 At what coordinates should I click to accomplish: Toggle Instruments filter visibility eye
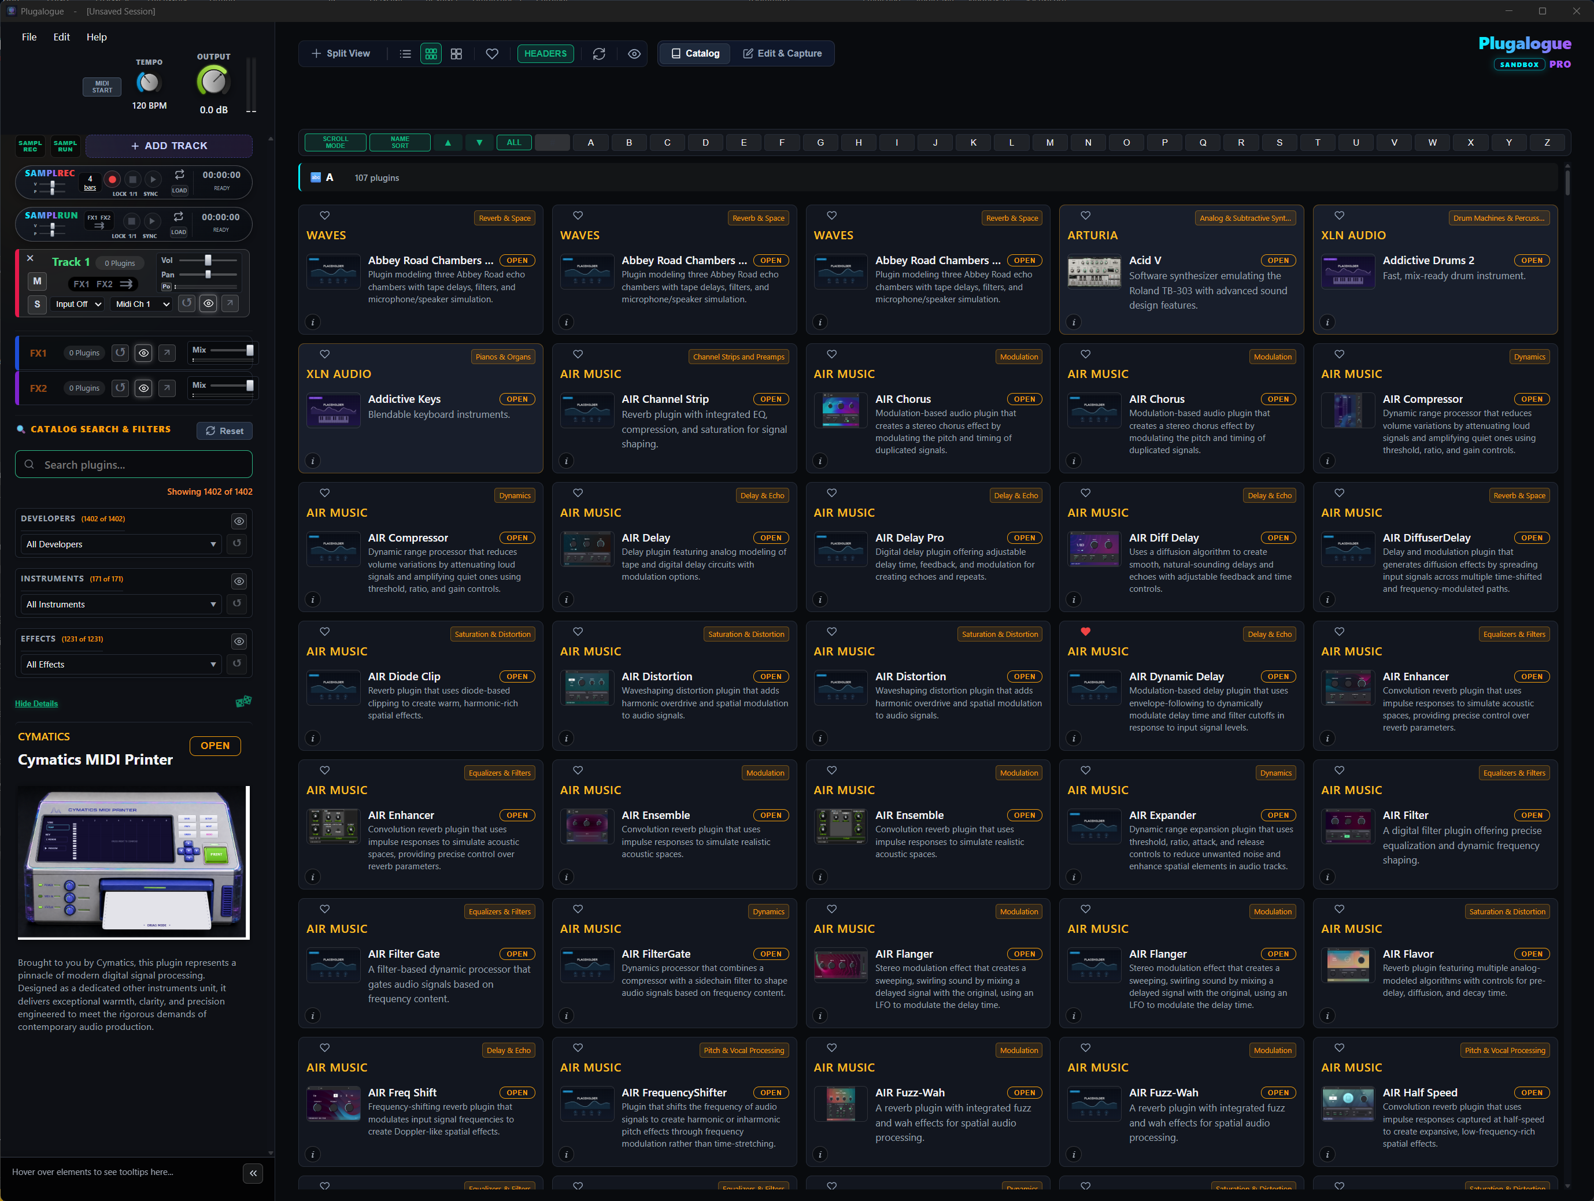239,581
